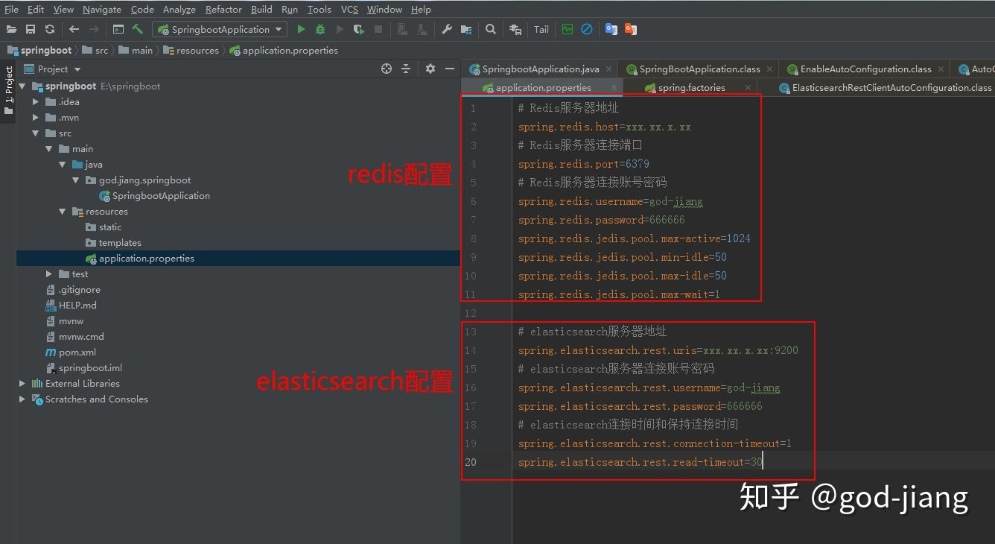Click the Search Everywhere magnifier icon
Viewport: 995px width, 544px height.
coord(491,29)
